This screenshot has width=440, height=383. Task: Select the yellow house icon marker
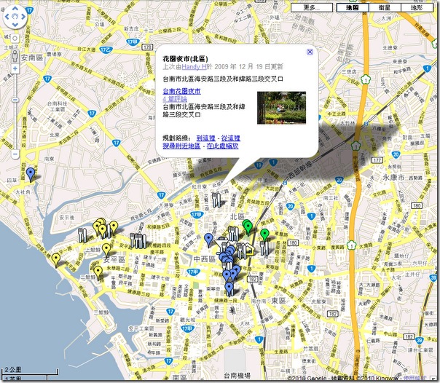point(249,249)
